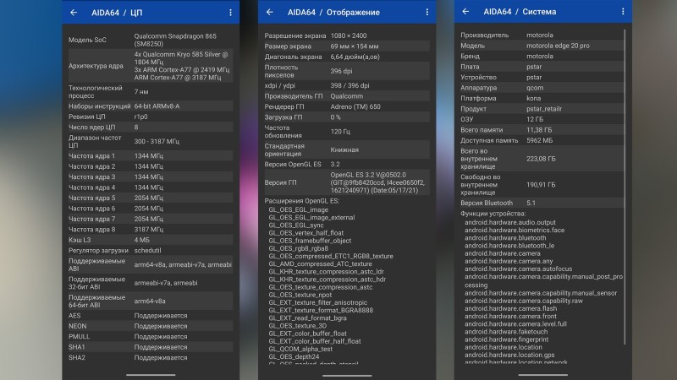Select the Плотность пикселов 396 dpi row
This screenshot has height=380, width=677.
347,71
